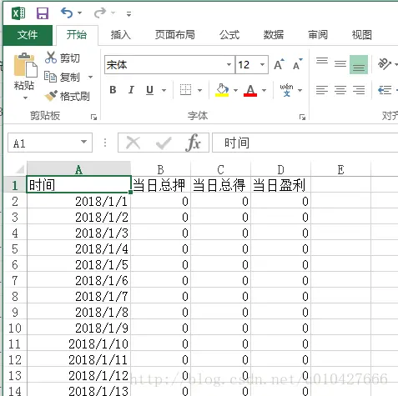Image resolution: width=398 pixels, height=396 pixels.
Task: Toggle bold formatting
Action: click(x=113, y=90)
